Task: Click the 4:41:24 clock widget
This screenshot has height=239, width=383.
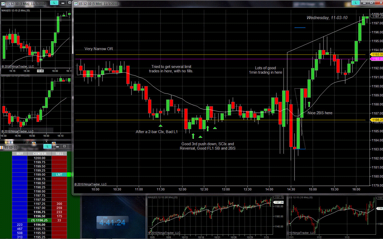Action: 112,222
